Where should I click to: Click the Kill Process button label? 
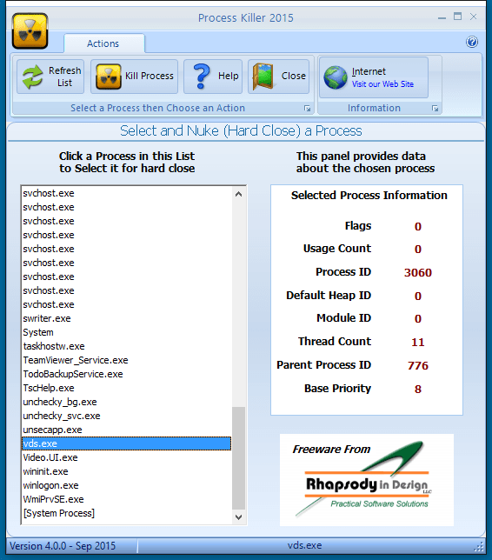(x=150, y=76)
